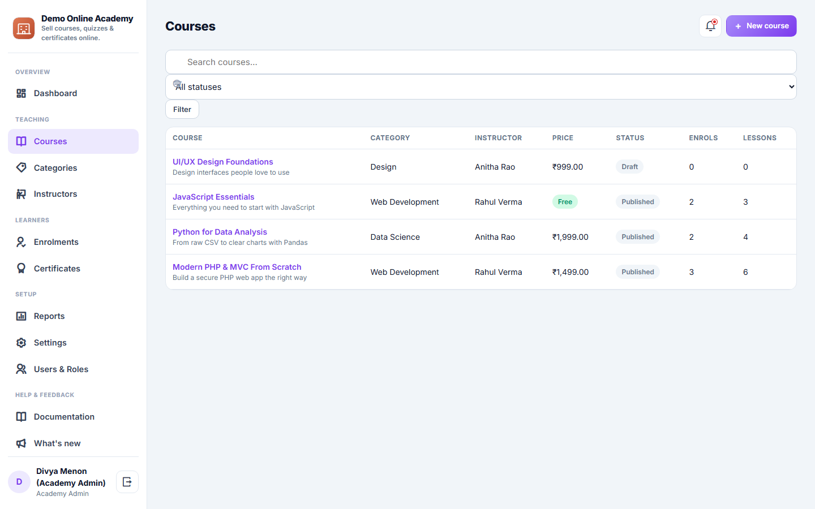Screen dimensions: 815x509
Task: Click Published badge for Modern PHP row
Action: coord(638,272)
